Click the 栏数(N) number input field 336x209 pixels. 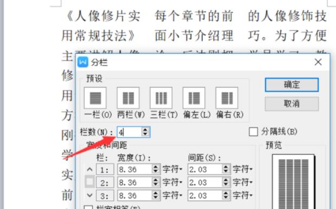pos(130,132)
